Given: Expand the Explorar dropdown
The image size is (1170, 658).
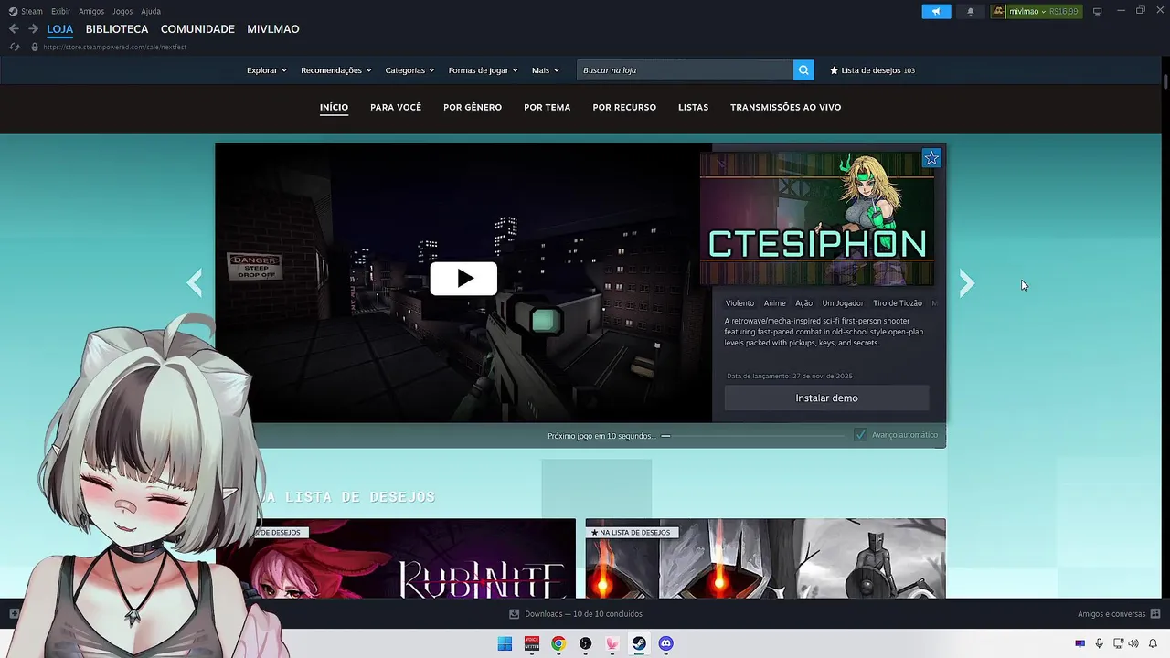Looking at the screenshot, I should click(267, 70).
